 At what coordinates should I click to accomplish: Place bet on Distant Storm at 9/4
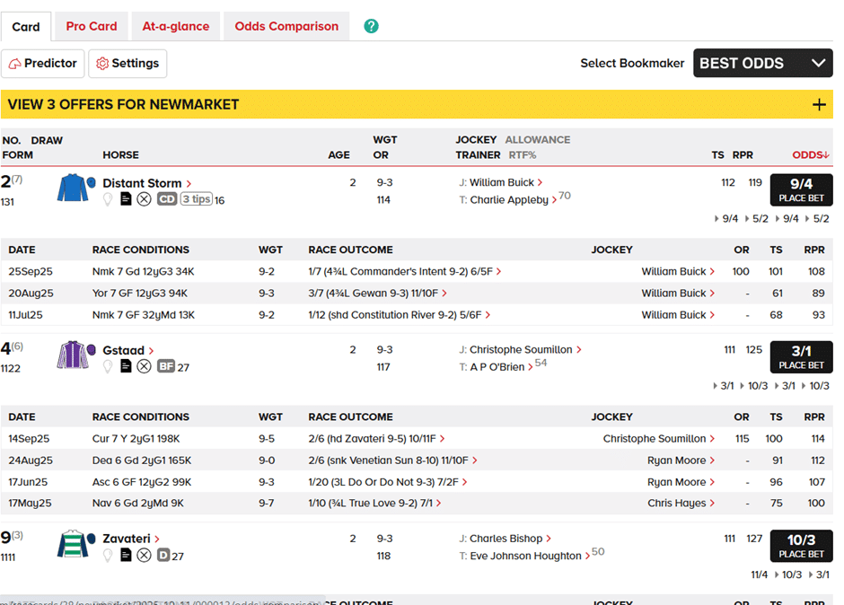pos(801,189)
